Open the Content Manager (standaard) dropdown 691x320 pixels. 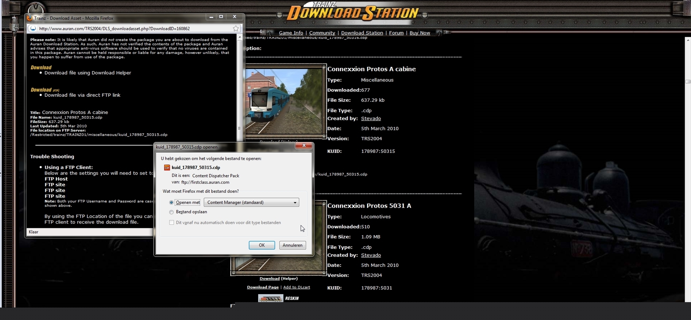click(x=251, y=202)
